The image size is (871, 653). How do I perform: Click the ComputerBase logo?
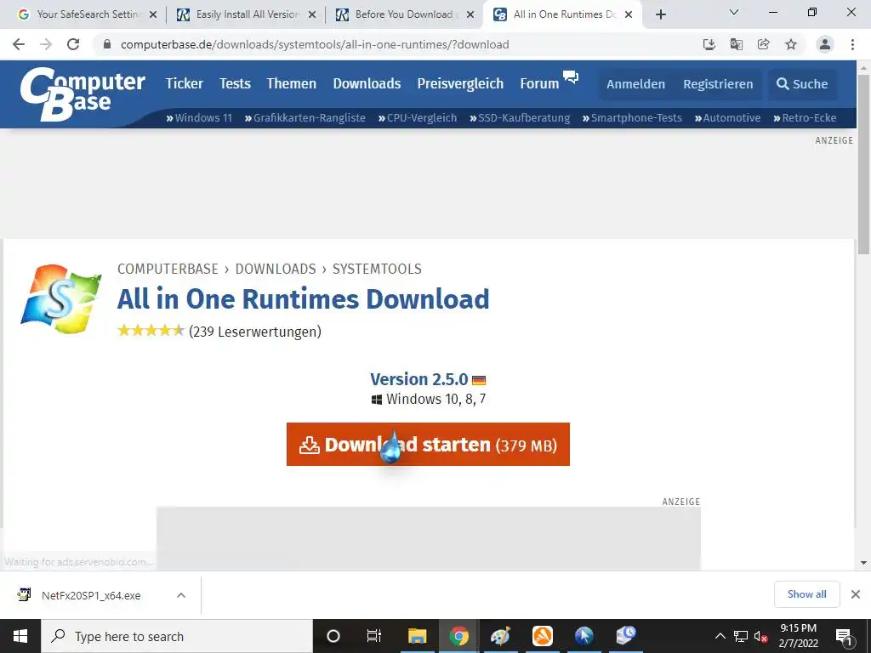point(83,94)
